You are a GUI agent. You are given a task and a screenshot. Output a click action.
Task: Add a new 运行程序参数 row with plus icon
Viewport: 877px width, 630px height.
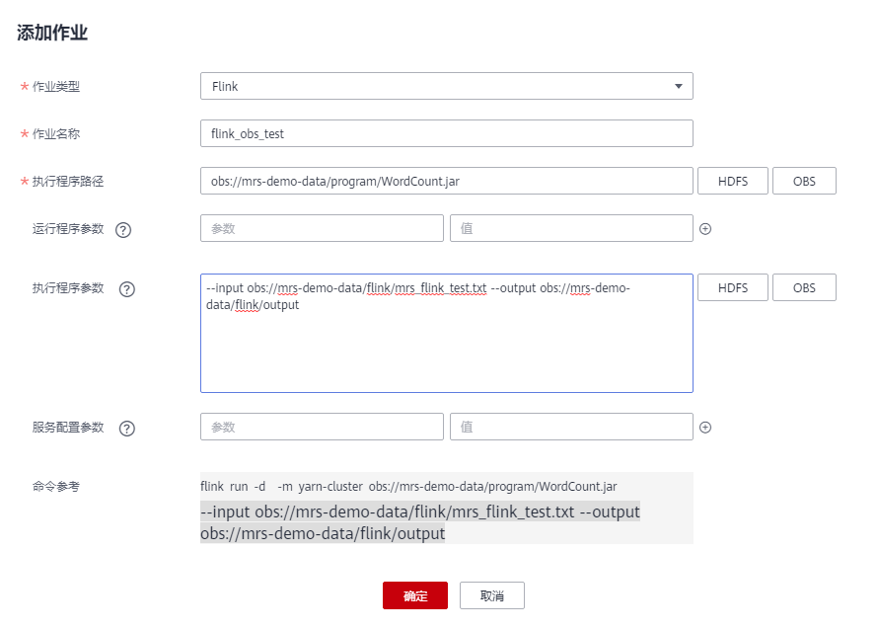[x=705, y=229]
